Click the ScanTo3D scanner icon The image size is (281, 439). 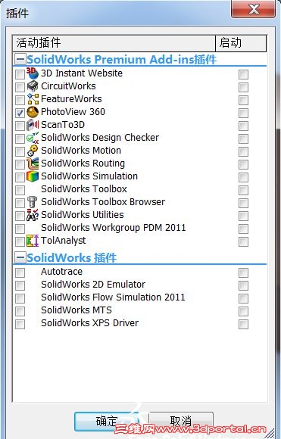point(33,125)
